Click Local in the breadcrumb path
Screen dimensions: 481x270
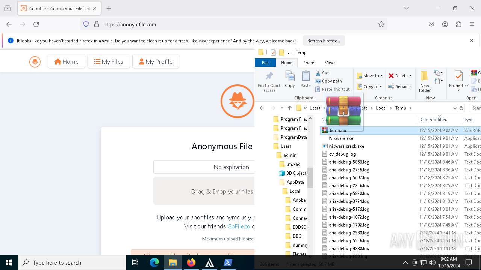point(381,108)
